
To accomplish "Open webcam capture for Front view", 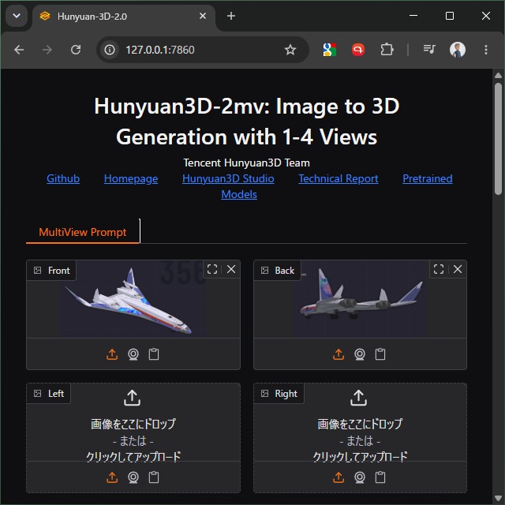I will [x=133, y=354].
